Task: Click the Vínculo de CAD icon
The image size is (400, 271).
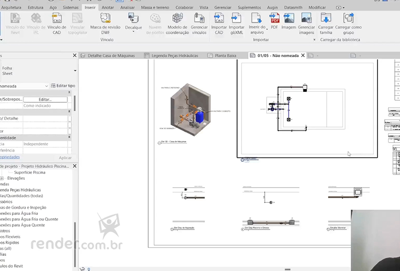Action: [x=57, y=19]
